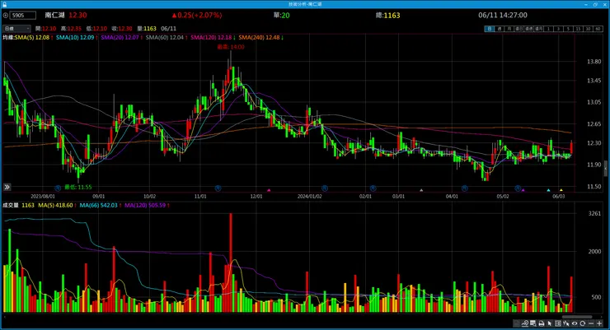
Task: Switch to the 15-minute chart button
Action: coord(578,29)
